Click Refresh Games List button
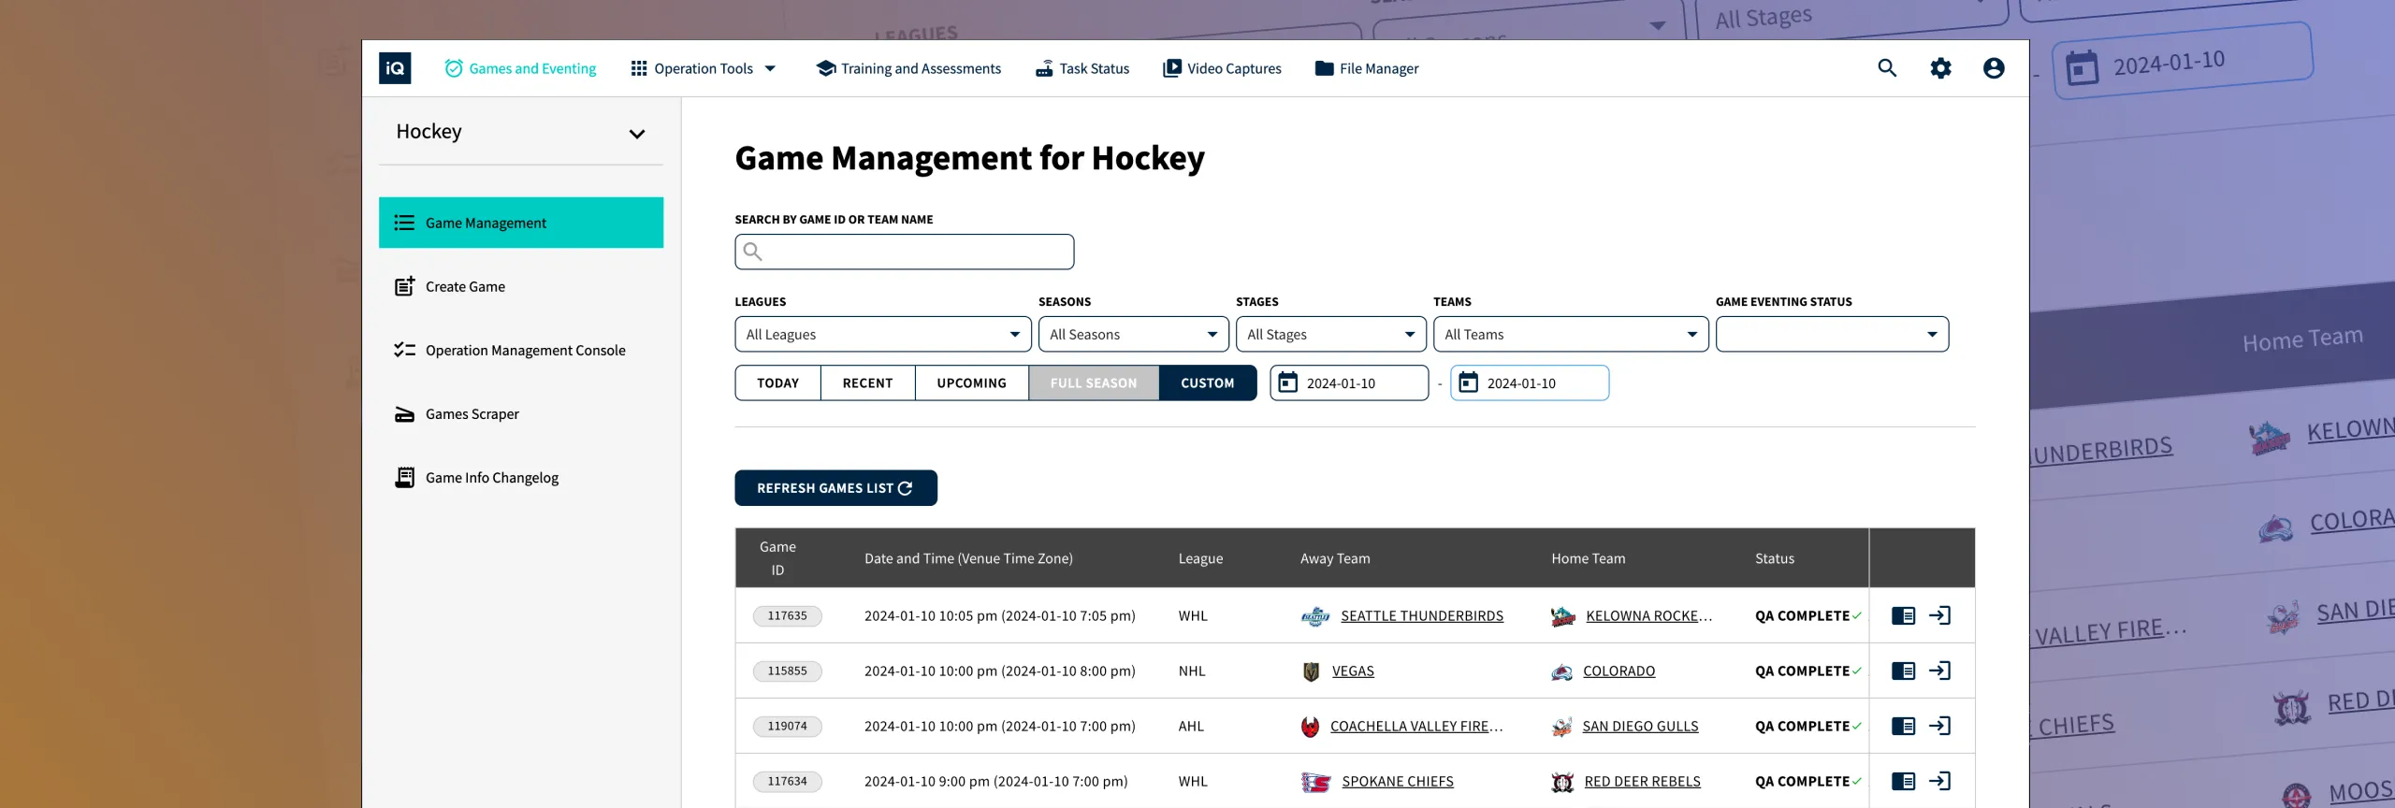Image resolution: width=2395 pixels, height=808 pixels. click(x=835, y=488)
